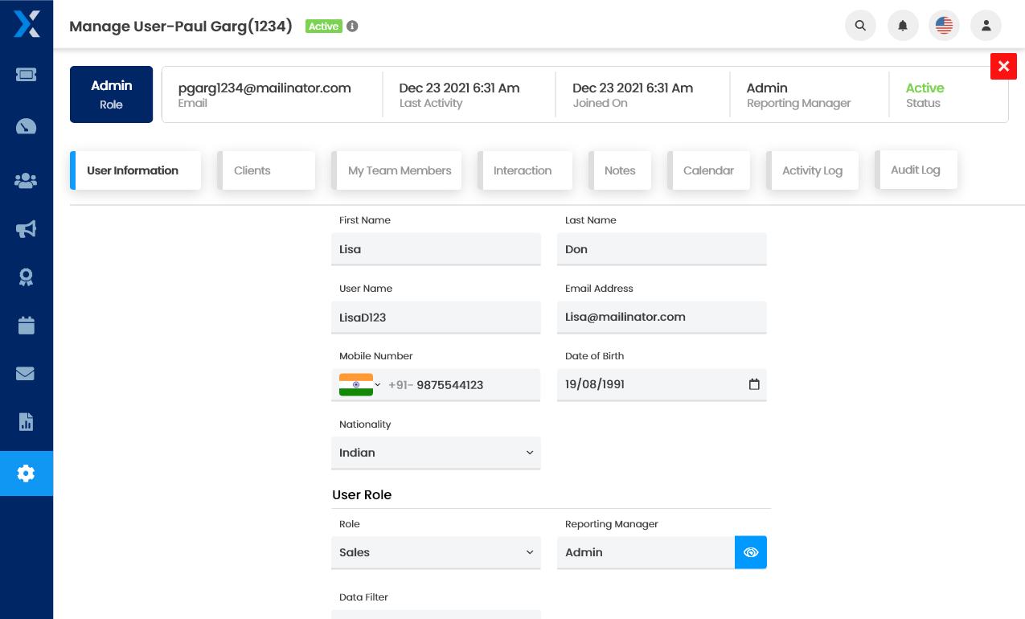Screen dimensions: 1025x619
Task: Open the search icon in header
Action: pos(860,26)
